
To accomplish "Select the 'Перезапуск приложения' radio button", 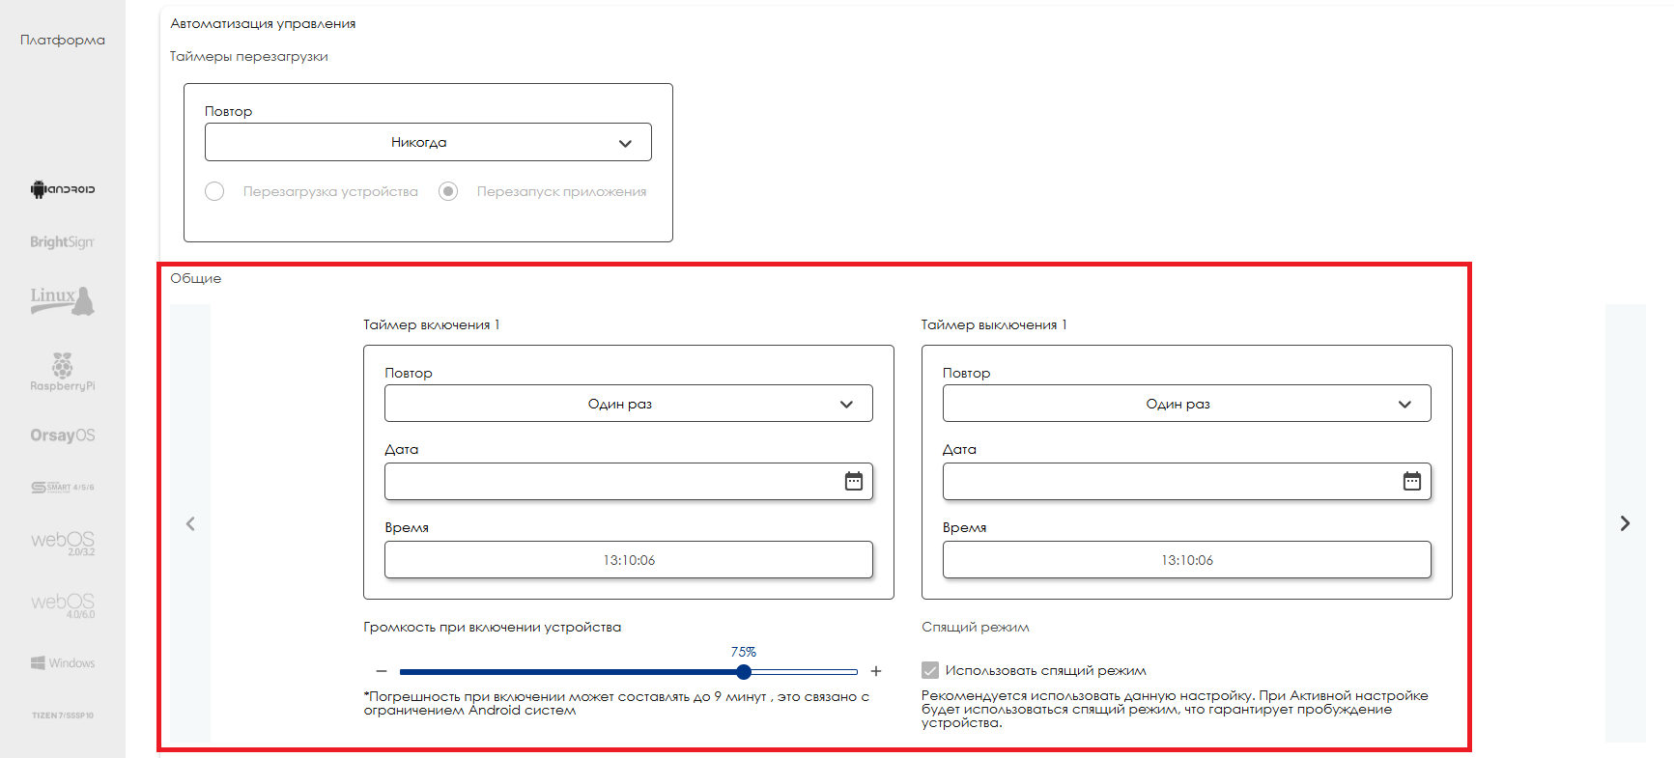I will click(x=448, y=191).
